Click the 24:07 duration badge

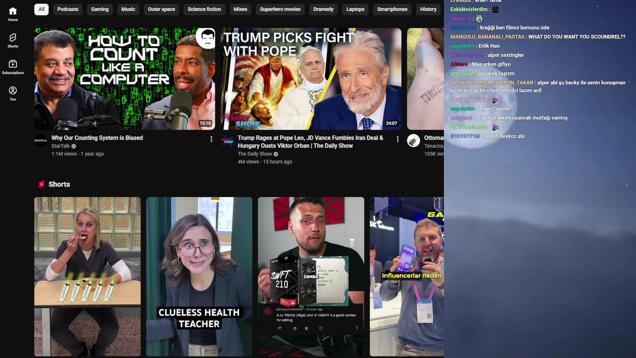(392, 123)
